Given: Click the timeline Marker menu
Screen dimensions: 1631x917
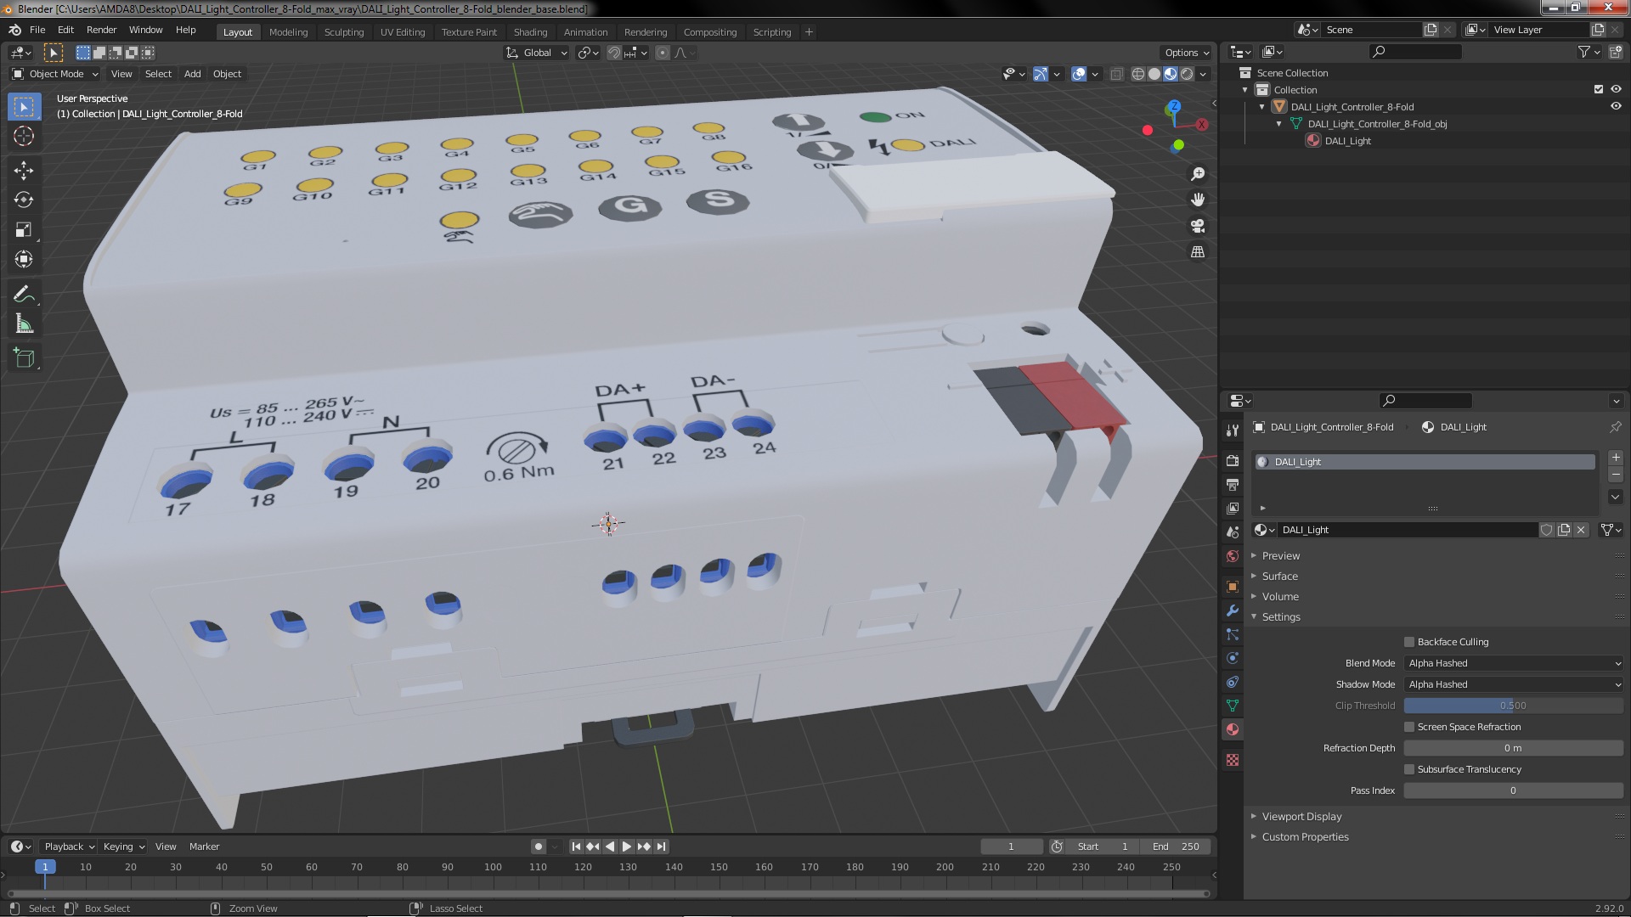Looking at the screenshot, I should click(204, 847).
